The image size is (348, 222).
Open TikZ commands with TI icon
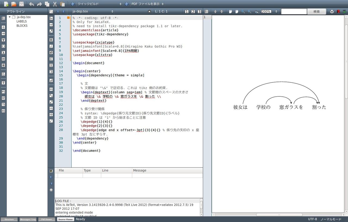click(3, 104)
